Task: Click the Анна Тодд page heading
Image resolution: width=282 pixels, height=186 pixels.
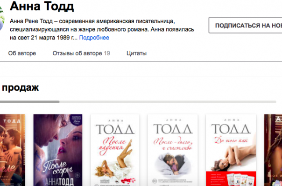Action: (42, 6)
